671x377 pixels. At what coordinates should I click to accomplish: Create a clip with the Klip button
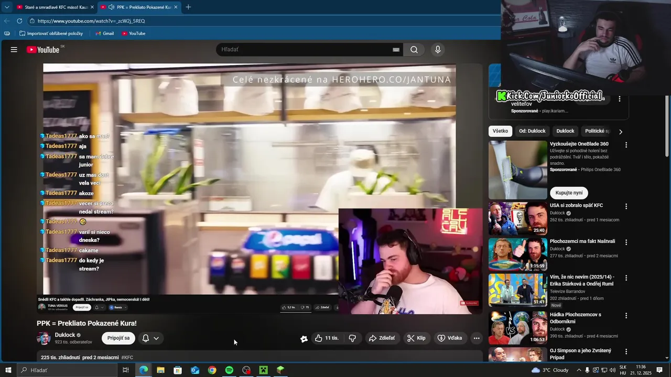point(417,338)
